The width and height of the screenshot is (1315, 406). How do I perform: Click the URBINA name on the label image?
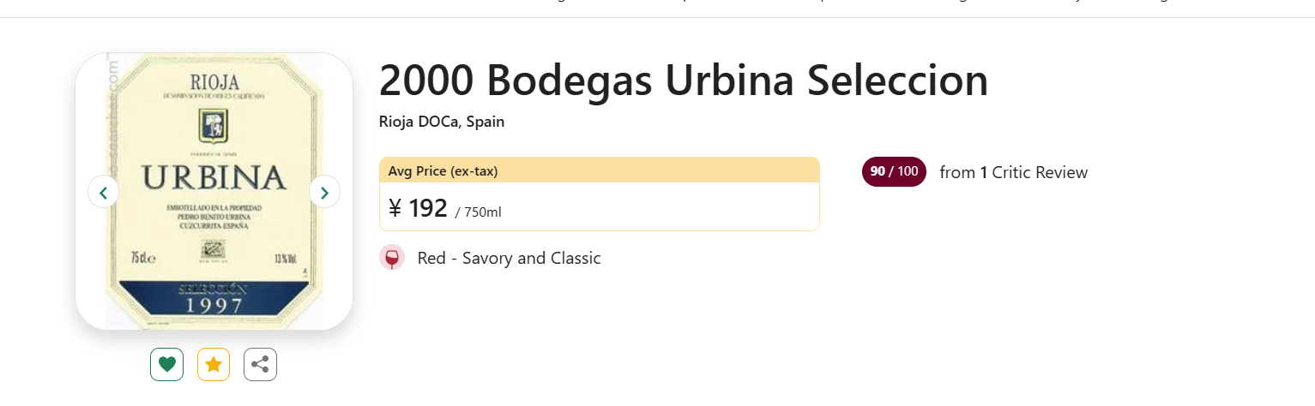(214, 176)
